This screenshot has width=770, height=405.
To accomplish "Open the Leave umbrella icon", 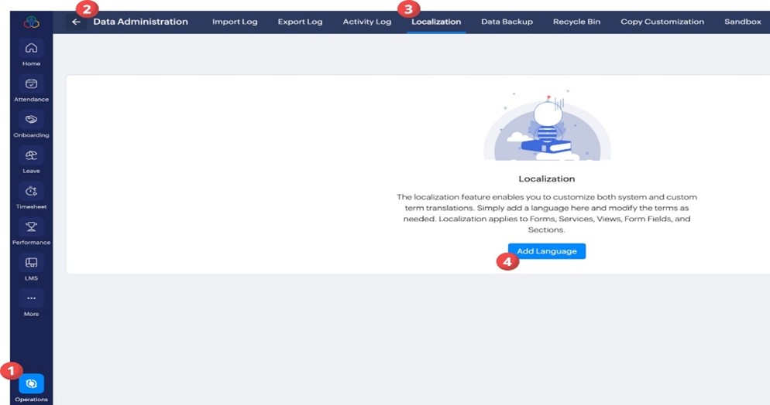I will pyautogui.click(x=31, y=155).
